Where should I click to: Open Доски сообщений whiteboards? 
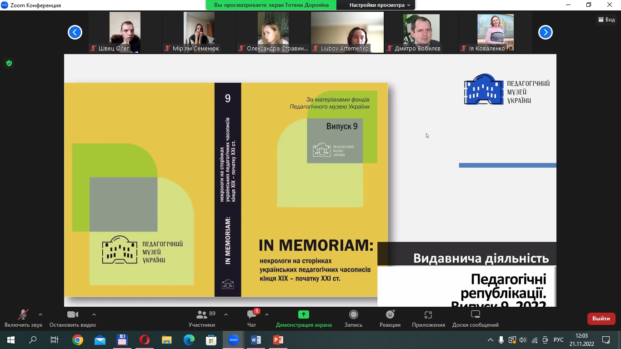click(x=475, y=318)
